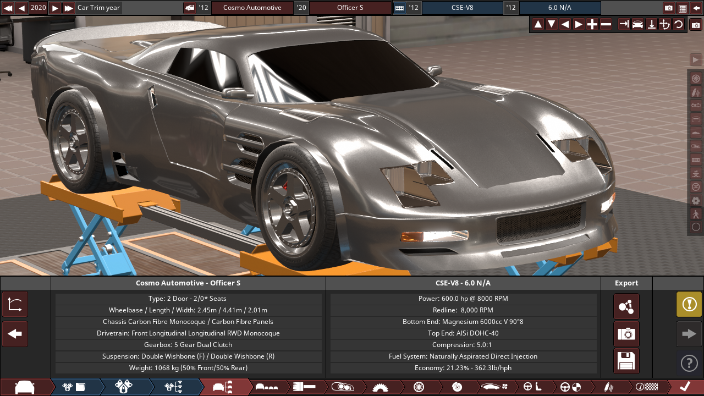Open the body variants tab
704x396 pixels.
click(x=267, y=387)
